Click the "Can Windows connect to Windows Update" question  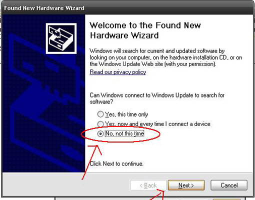(x=157, y=98)
